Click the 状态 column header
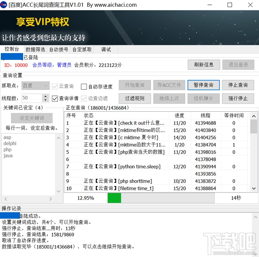259x257 pixels. 126,115
